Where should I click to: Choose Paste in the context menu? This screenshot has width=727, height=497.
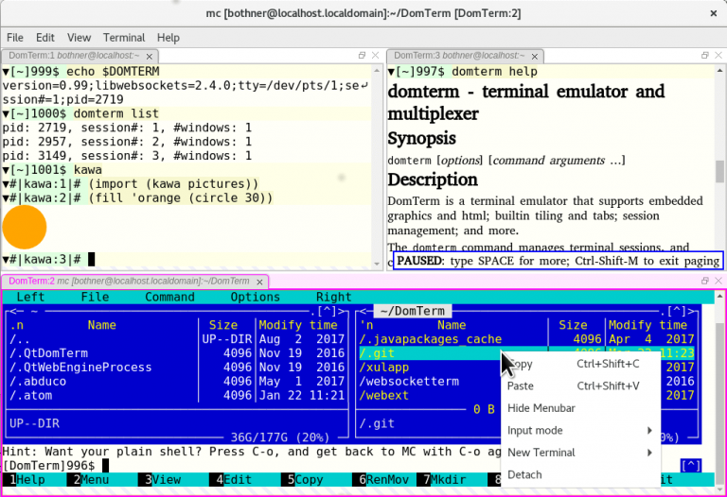[521, 386]
